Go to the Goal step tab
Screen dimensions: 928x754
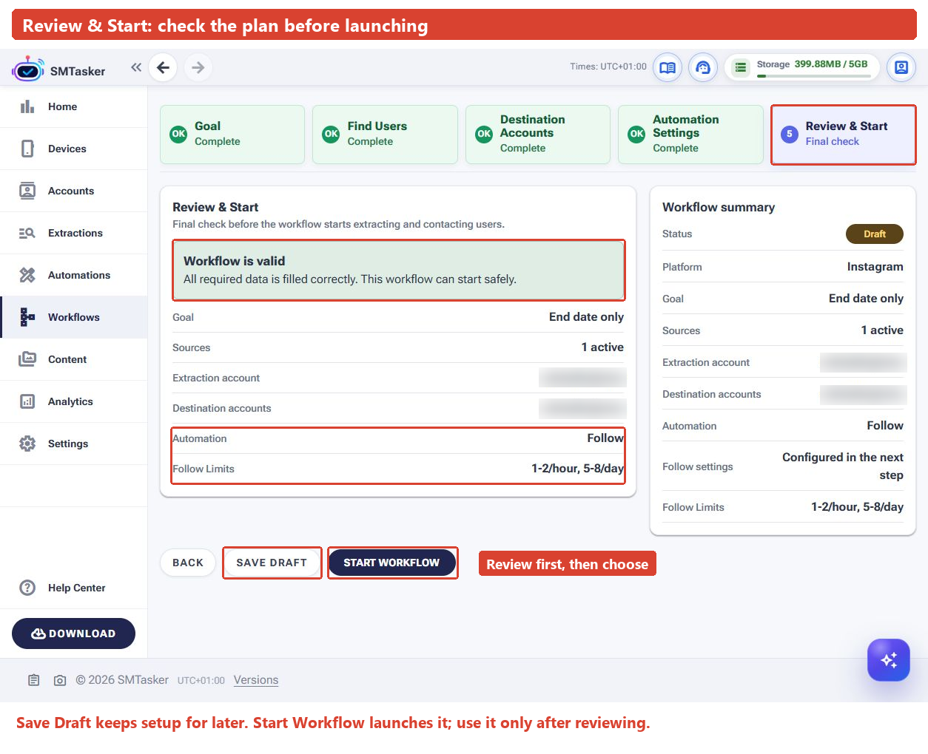[232, 134]
